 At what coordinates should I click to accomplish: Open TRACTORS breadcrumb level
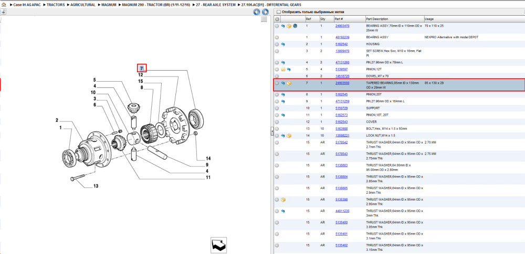click(56, 5)
